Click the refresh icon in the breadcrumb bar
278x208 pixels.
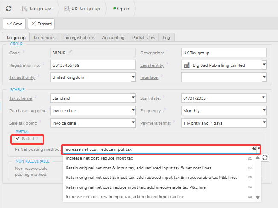pos(9,9)
